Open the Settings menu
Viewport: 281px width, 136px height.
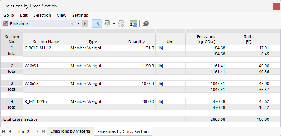(x=80, y=15)
